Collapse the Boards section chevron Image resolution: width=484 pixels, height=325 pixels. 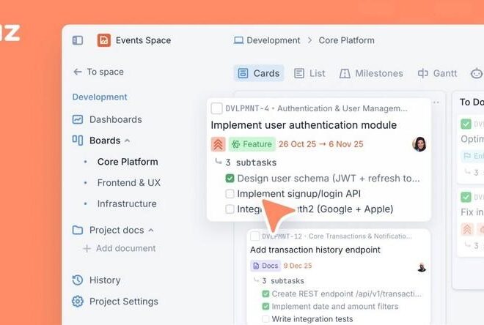tap(127, 141)
